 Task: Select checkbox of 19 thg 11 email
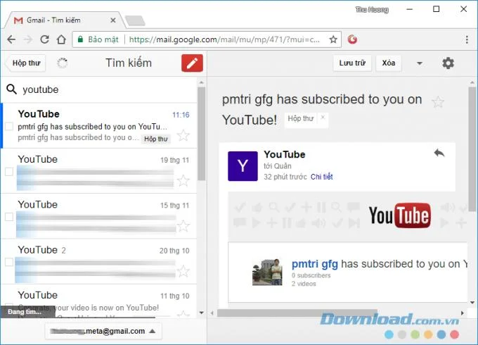click(9, 172)
